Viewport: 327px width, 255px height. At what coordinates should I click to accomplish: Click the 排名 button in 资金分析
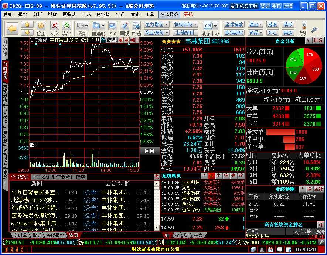(x=318, y=40)
